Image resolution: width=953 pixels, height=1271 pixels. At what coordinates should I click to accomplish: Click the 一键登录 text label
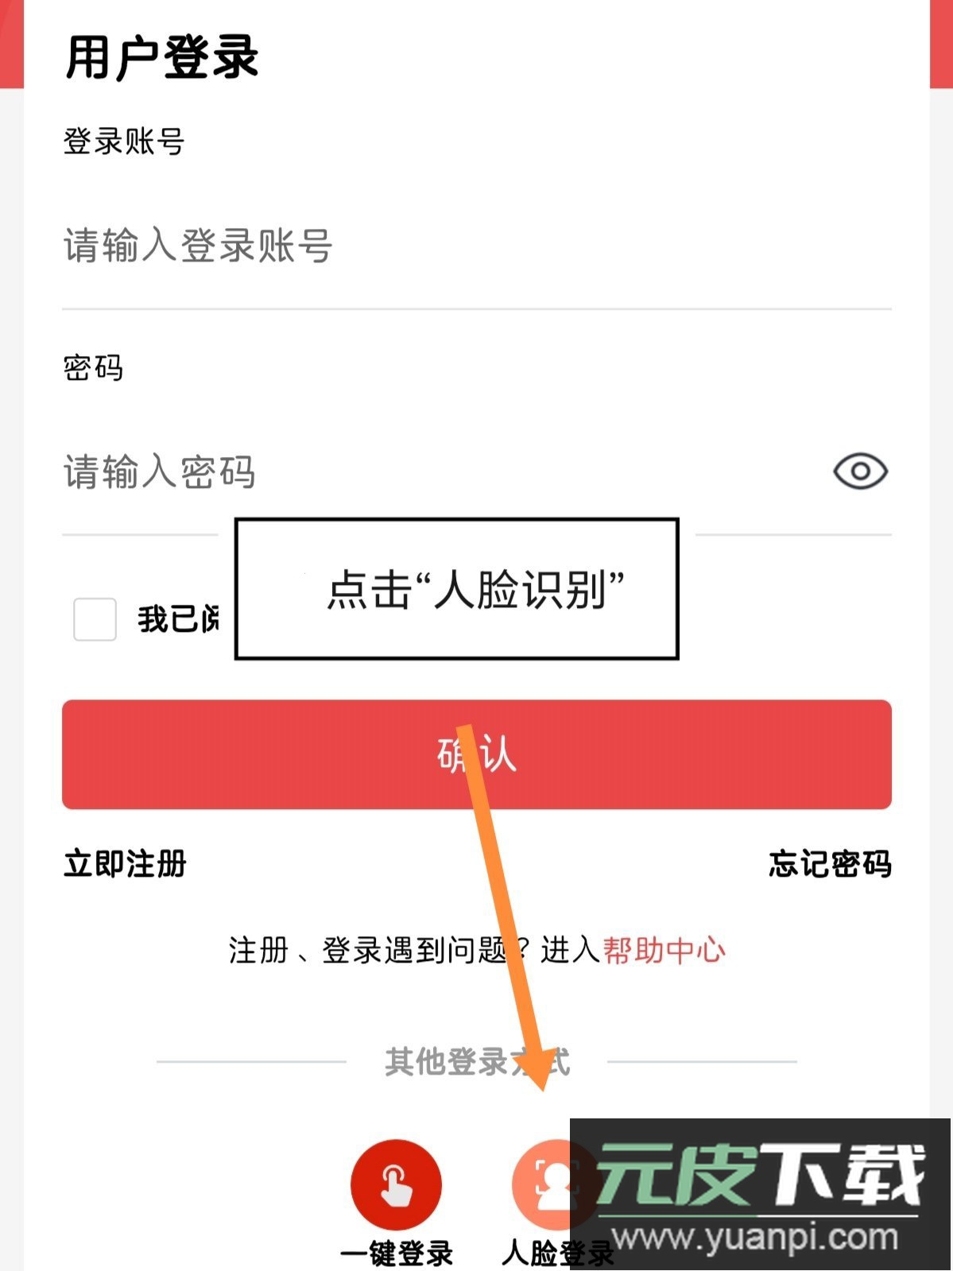tap(396, 1254)
